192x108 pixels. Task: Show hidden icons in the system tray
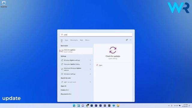pyautogui.click(x=169, y=106)
